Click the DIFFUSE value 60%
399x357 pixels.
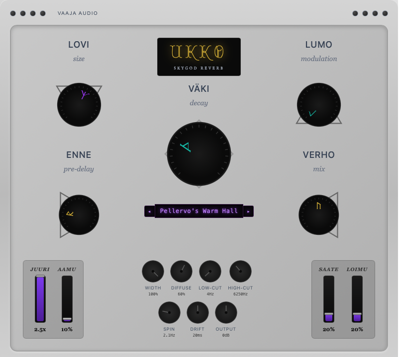click(181, 294)
